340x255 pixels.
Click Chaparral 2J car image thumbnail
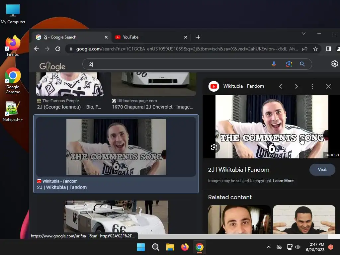point(153,84)
